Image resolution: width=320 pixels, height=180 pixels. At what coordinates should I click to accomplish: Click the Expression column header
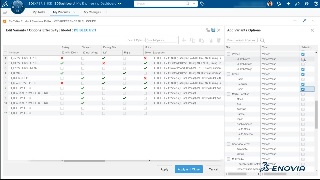pos(188,53)
